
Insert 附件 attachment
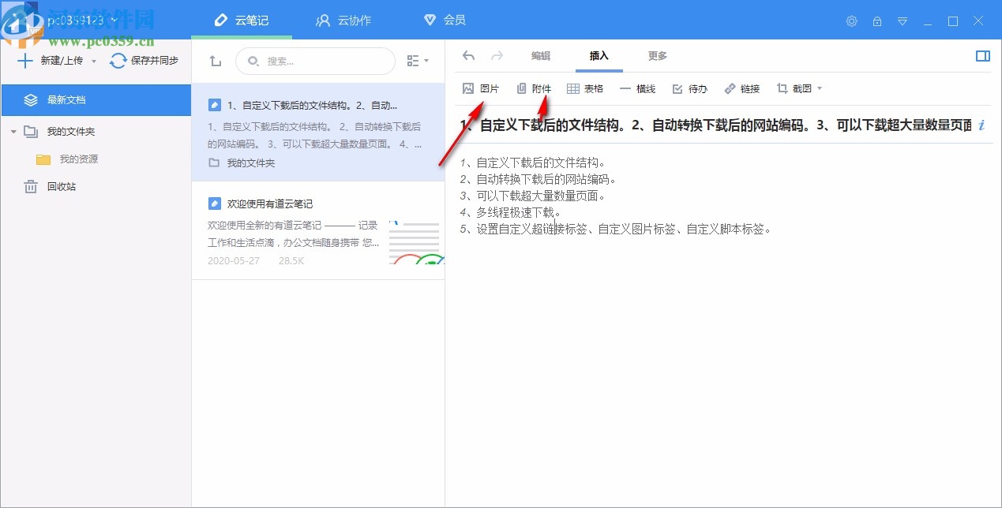click(535, 89)
